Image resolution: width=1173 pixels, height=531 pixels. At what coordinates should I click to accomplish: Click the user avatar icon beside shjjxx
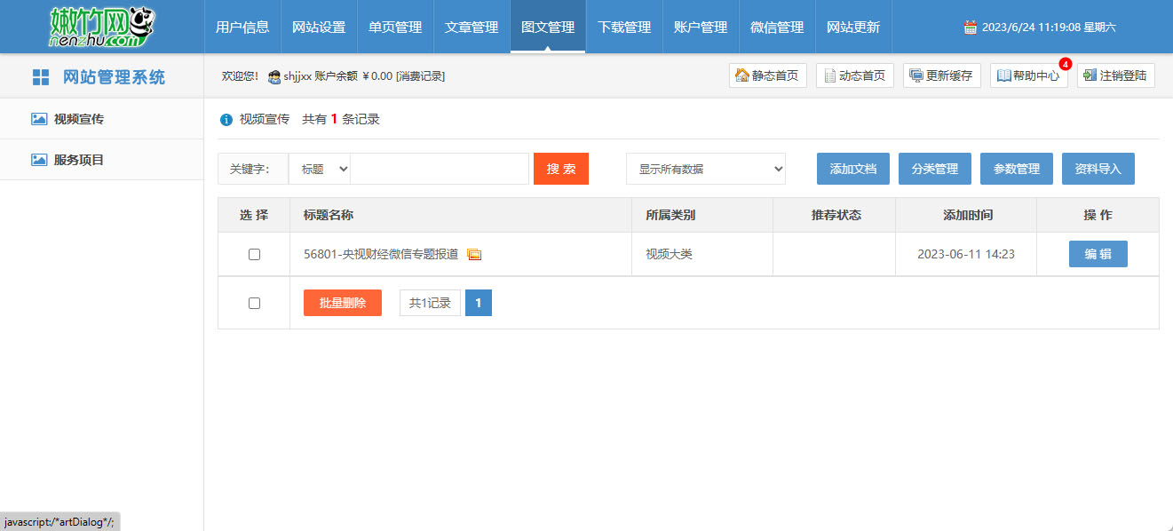click(274, 76)
